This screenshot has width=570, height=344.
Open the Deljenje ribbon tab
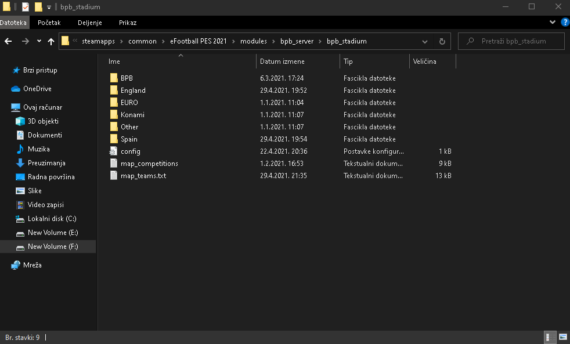click(x=90, y=23)
